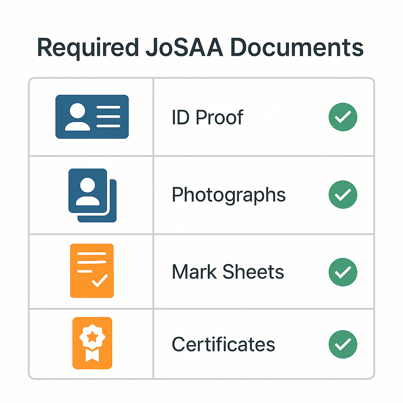This screenshot has width=403, height=403.
Task: Click the Required JoSAA Documents heading
Action: click(x=200, y=48)
